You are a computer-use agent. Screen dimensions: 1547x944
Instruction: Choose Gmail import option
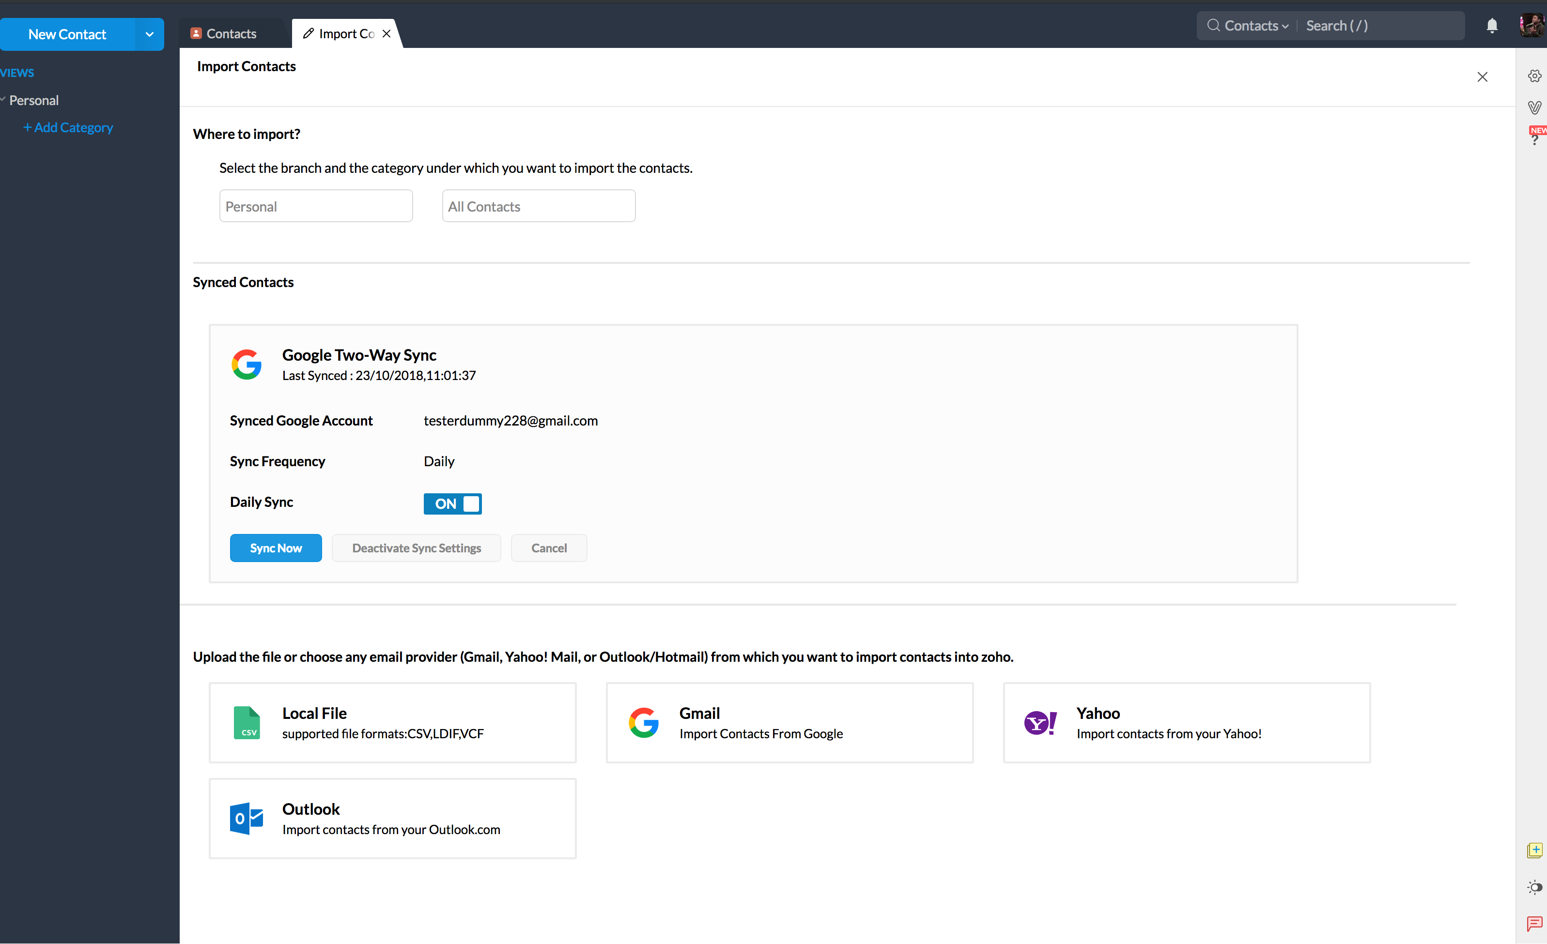click(790, 722)
